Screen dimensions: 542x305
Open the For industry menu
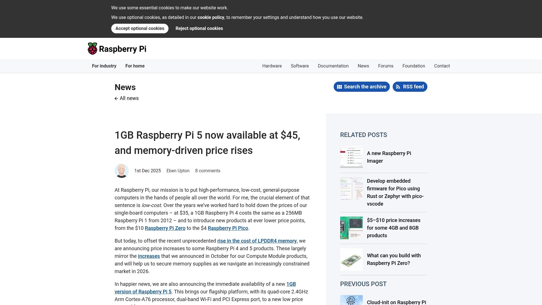click(104, 66)
